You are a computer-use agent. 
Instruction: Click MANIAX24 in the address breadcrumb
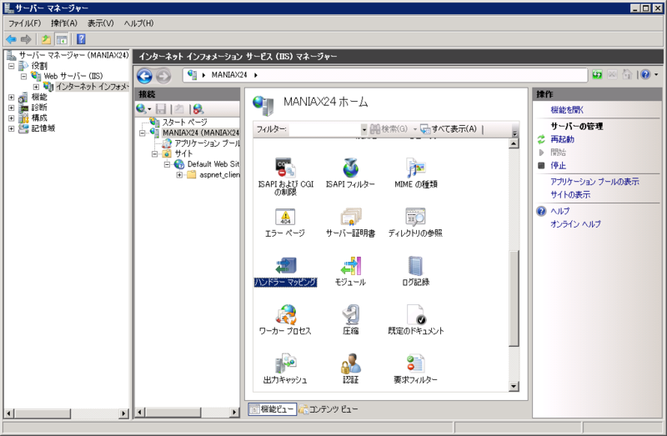229,75
